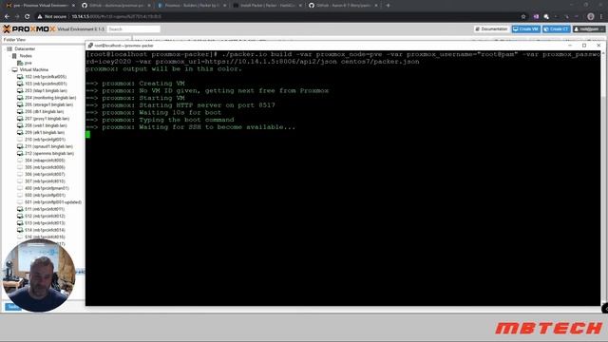
Task: Click the VM 102 monitor icon
Action: pyautogui.click(x=20, y=77)
